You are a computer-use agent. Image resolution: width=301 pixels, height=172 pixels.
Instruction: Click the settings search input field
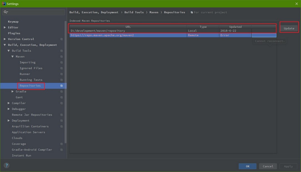[x=34, y=12]
